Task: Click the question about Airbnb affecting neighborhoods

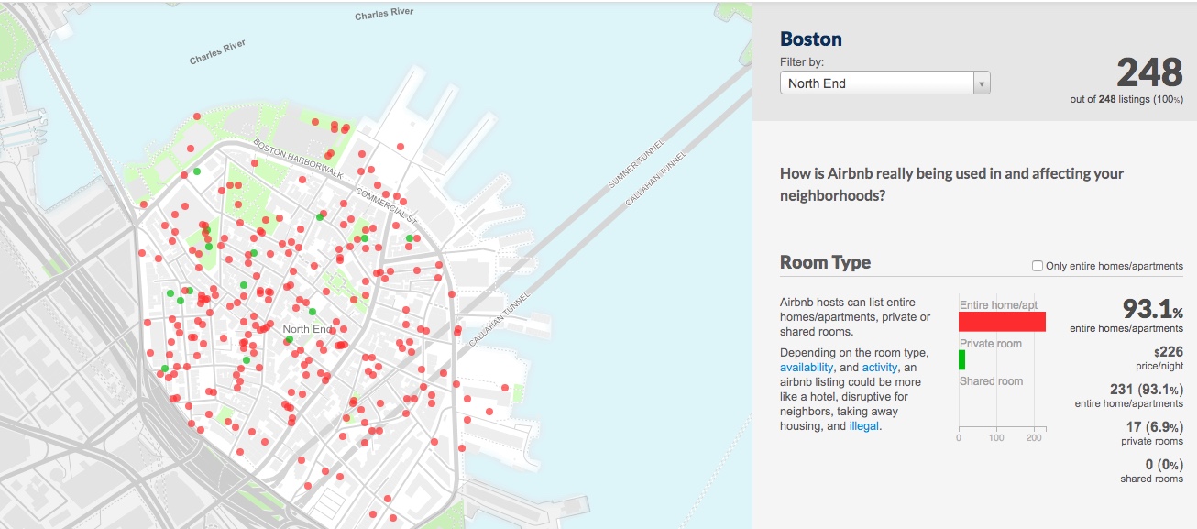Action: click(x=951, y=184)
